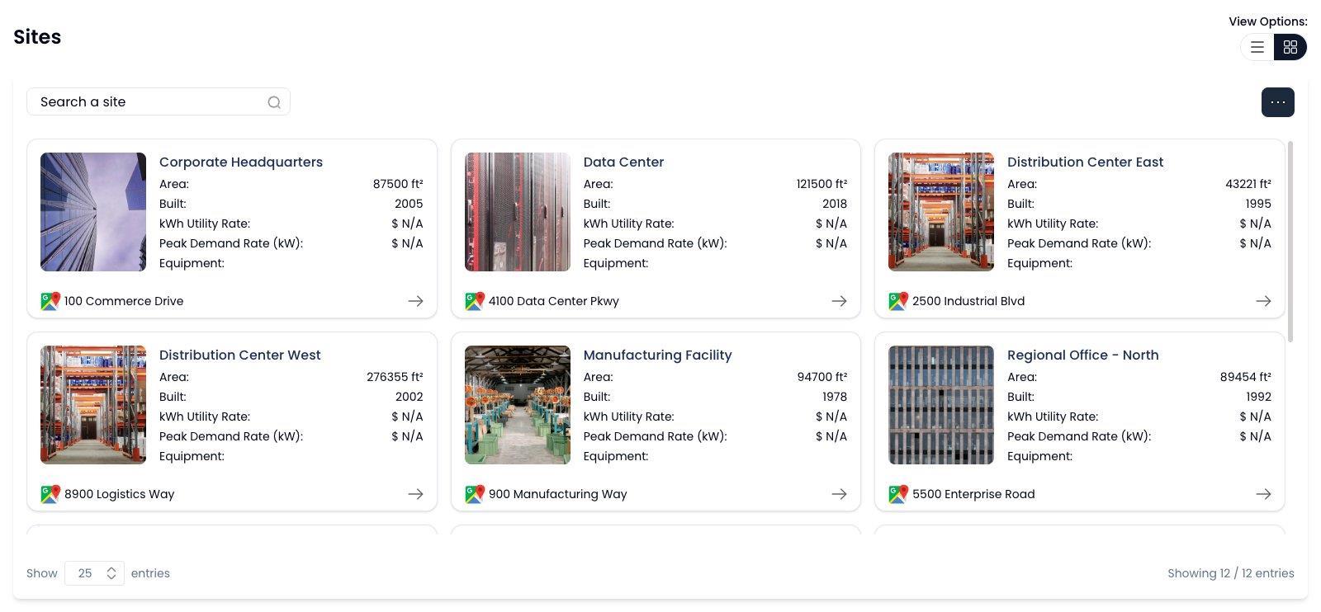
Task: Open the Corporate Headquarters title link
Action: tap(241, 162)
